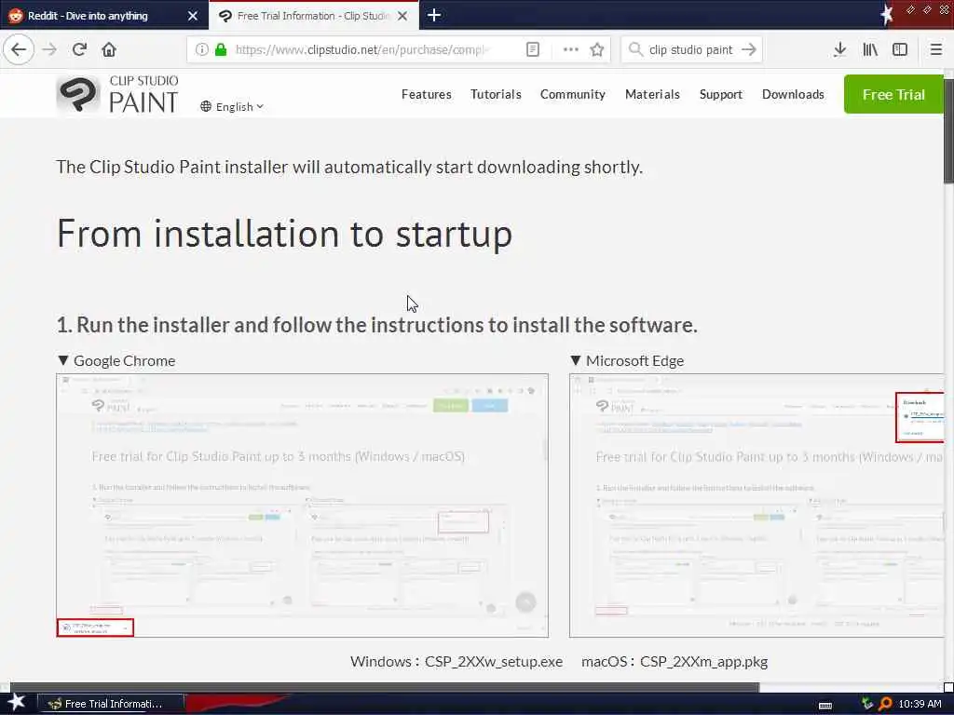
Task: Focus the URL address field
Action: point(362,50)
